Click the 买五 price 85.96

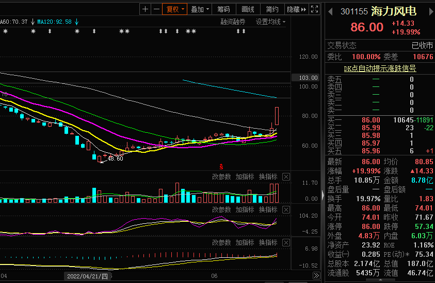click(371, 151)
